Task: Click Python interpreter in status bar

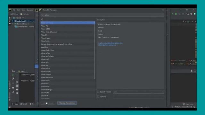Action: point(183,107)
